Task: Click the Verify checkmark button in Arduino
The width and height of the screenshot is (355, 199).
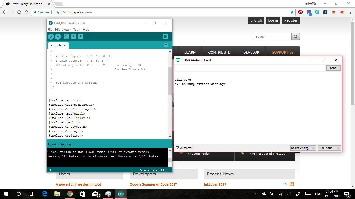Action: [x=51, y=37]
